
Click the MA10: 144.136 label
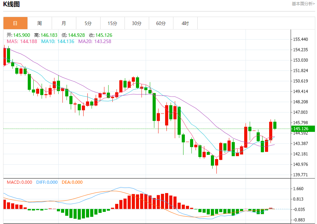click(58, 41)
